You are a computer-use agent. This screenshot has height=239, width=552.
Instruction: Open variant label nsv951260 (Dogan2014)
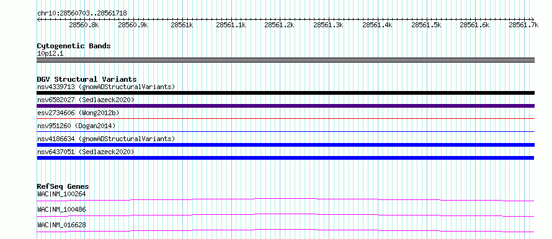76,126
